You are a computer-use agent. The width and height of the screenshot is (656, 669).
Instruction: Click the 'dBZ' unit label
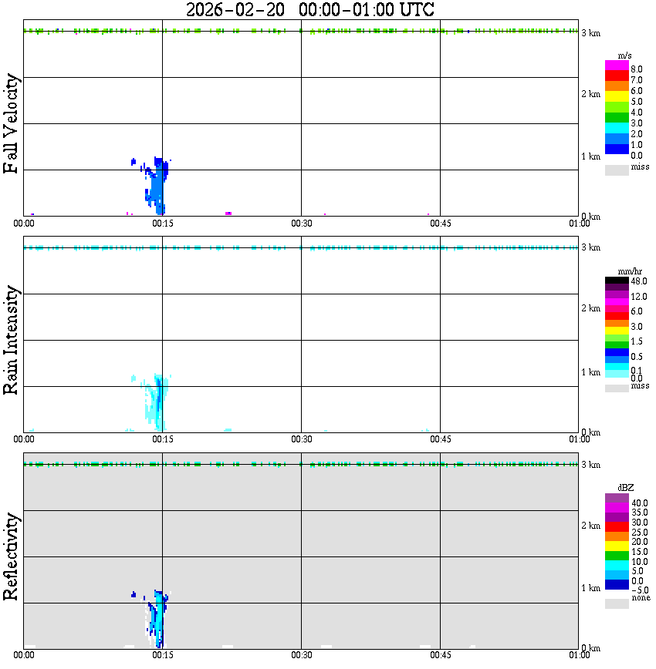pyautogui.click(x=625, y=488)
